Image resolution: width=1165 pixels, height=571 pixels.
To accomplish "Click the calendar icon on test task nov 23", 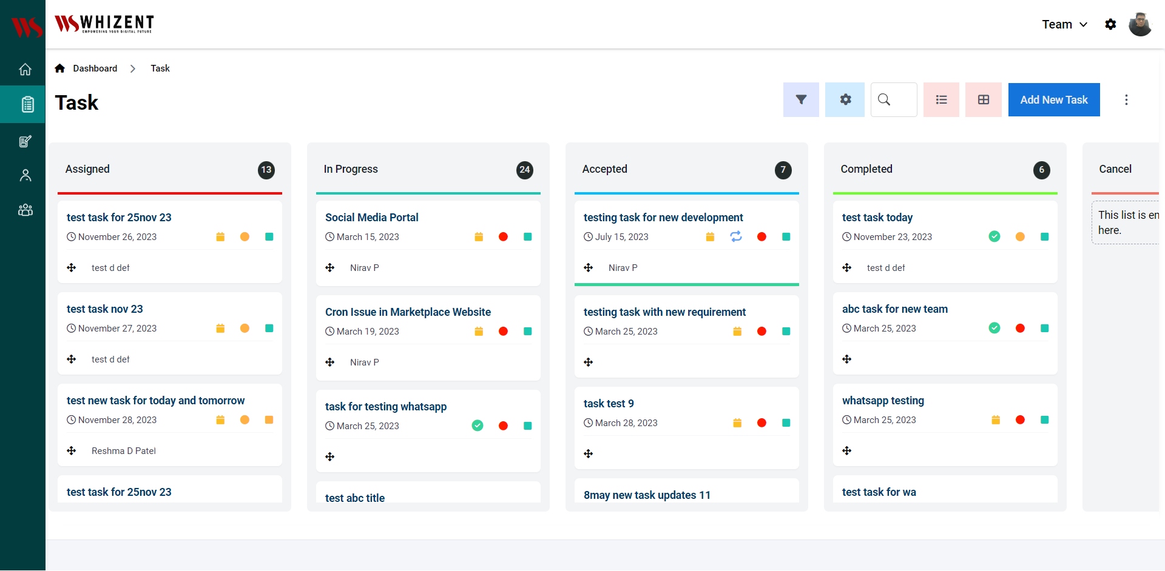I will pyautogui.click(x=220, y=328).
